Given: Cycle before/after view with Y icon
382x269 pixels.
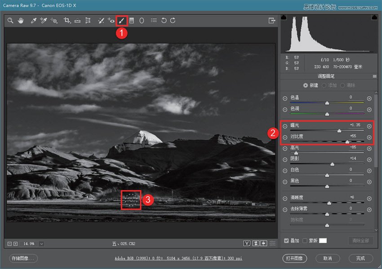Looking at the screenshot, I should tap(247, 243).
